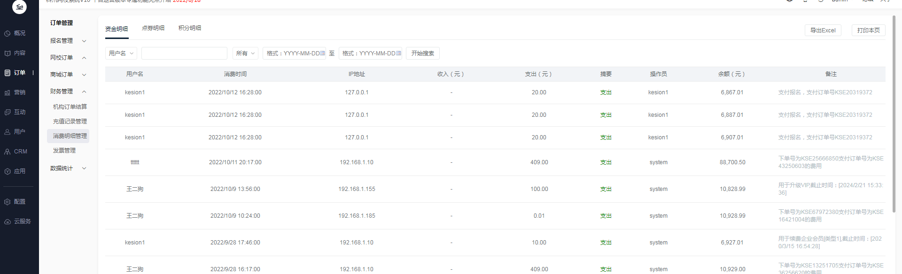
Task: Open end date calendar picker icon
Action: coord(398,53)
